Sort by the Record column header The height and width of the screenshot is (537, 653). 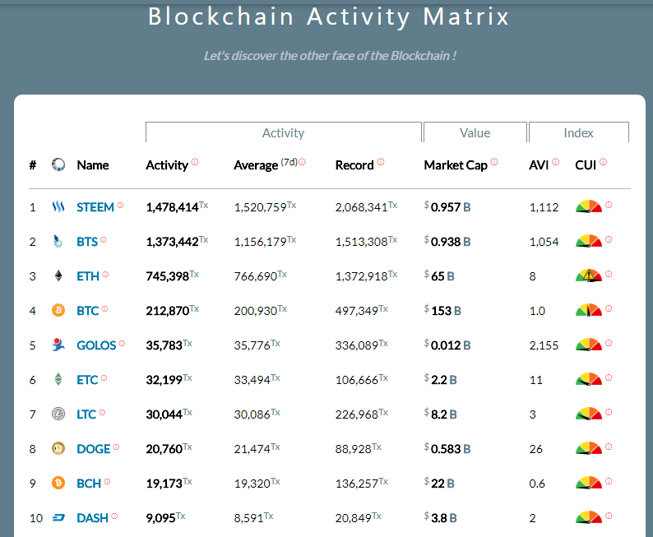tap(354, 165)
